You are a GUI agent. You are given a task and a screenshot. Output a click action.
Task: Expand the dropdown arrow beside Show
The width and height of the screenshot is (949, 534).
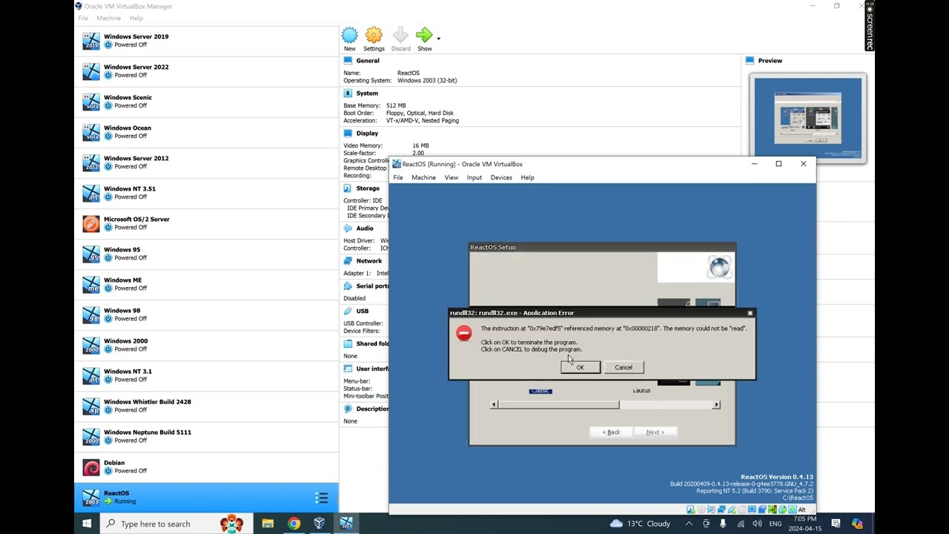[x=438, y=38]
